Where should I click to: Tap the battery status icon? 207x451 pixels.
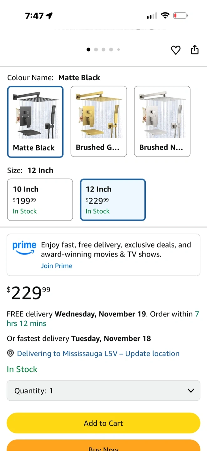pyautogui.click(x=180, y=15)
